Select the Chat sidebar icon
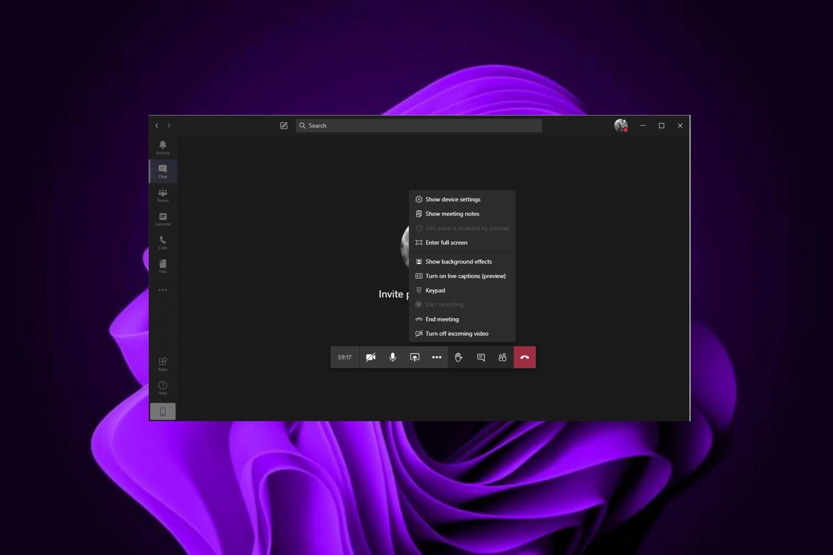Viewport: 833px width, 555px height. (x=163, y=171)
